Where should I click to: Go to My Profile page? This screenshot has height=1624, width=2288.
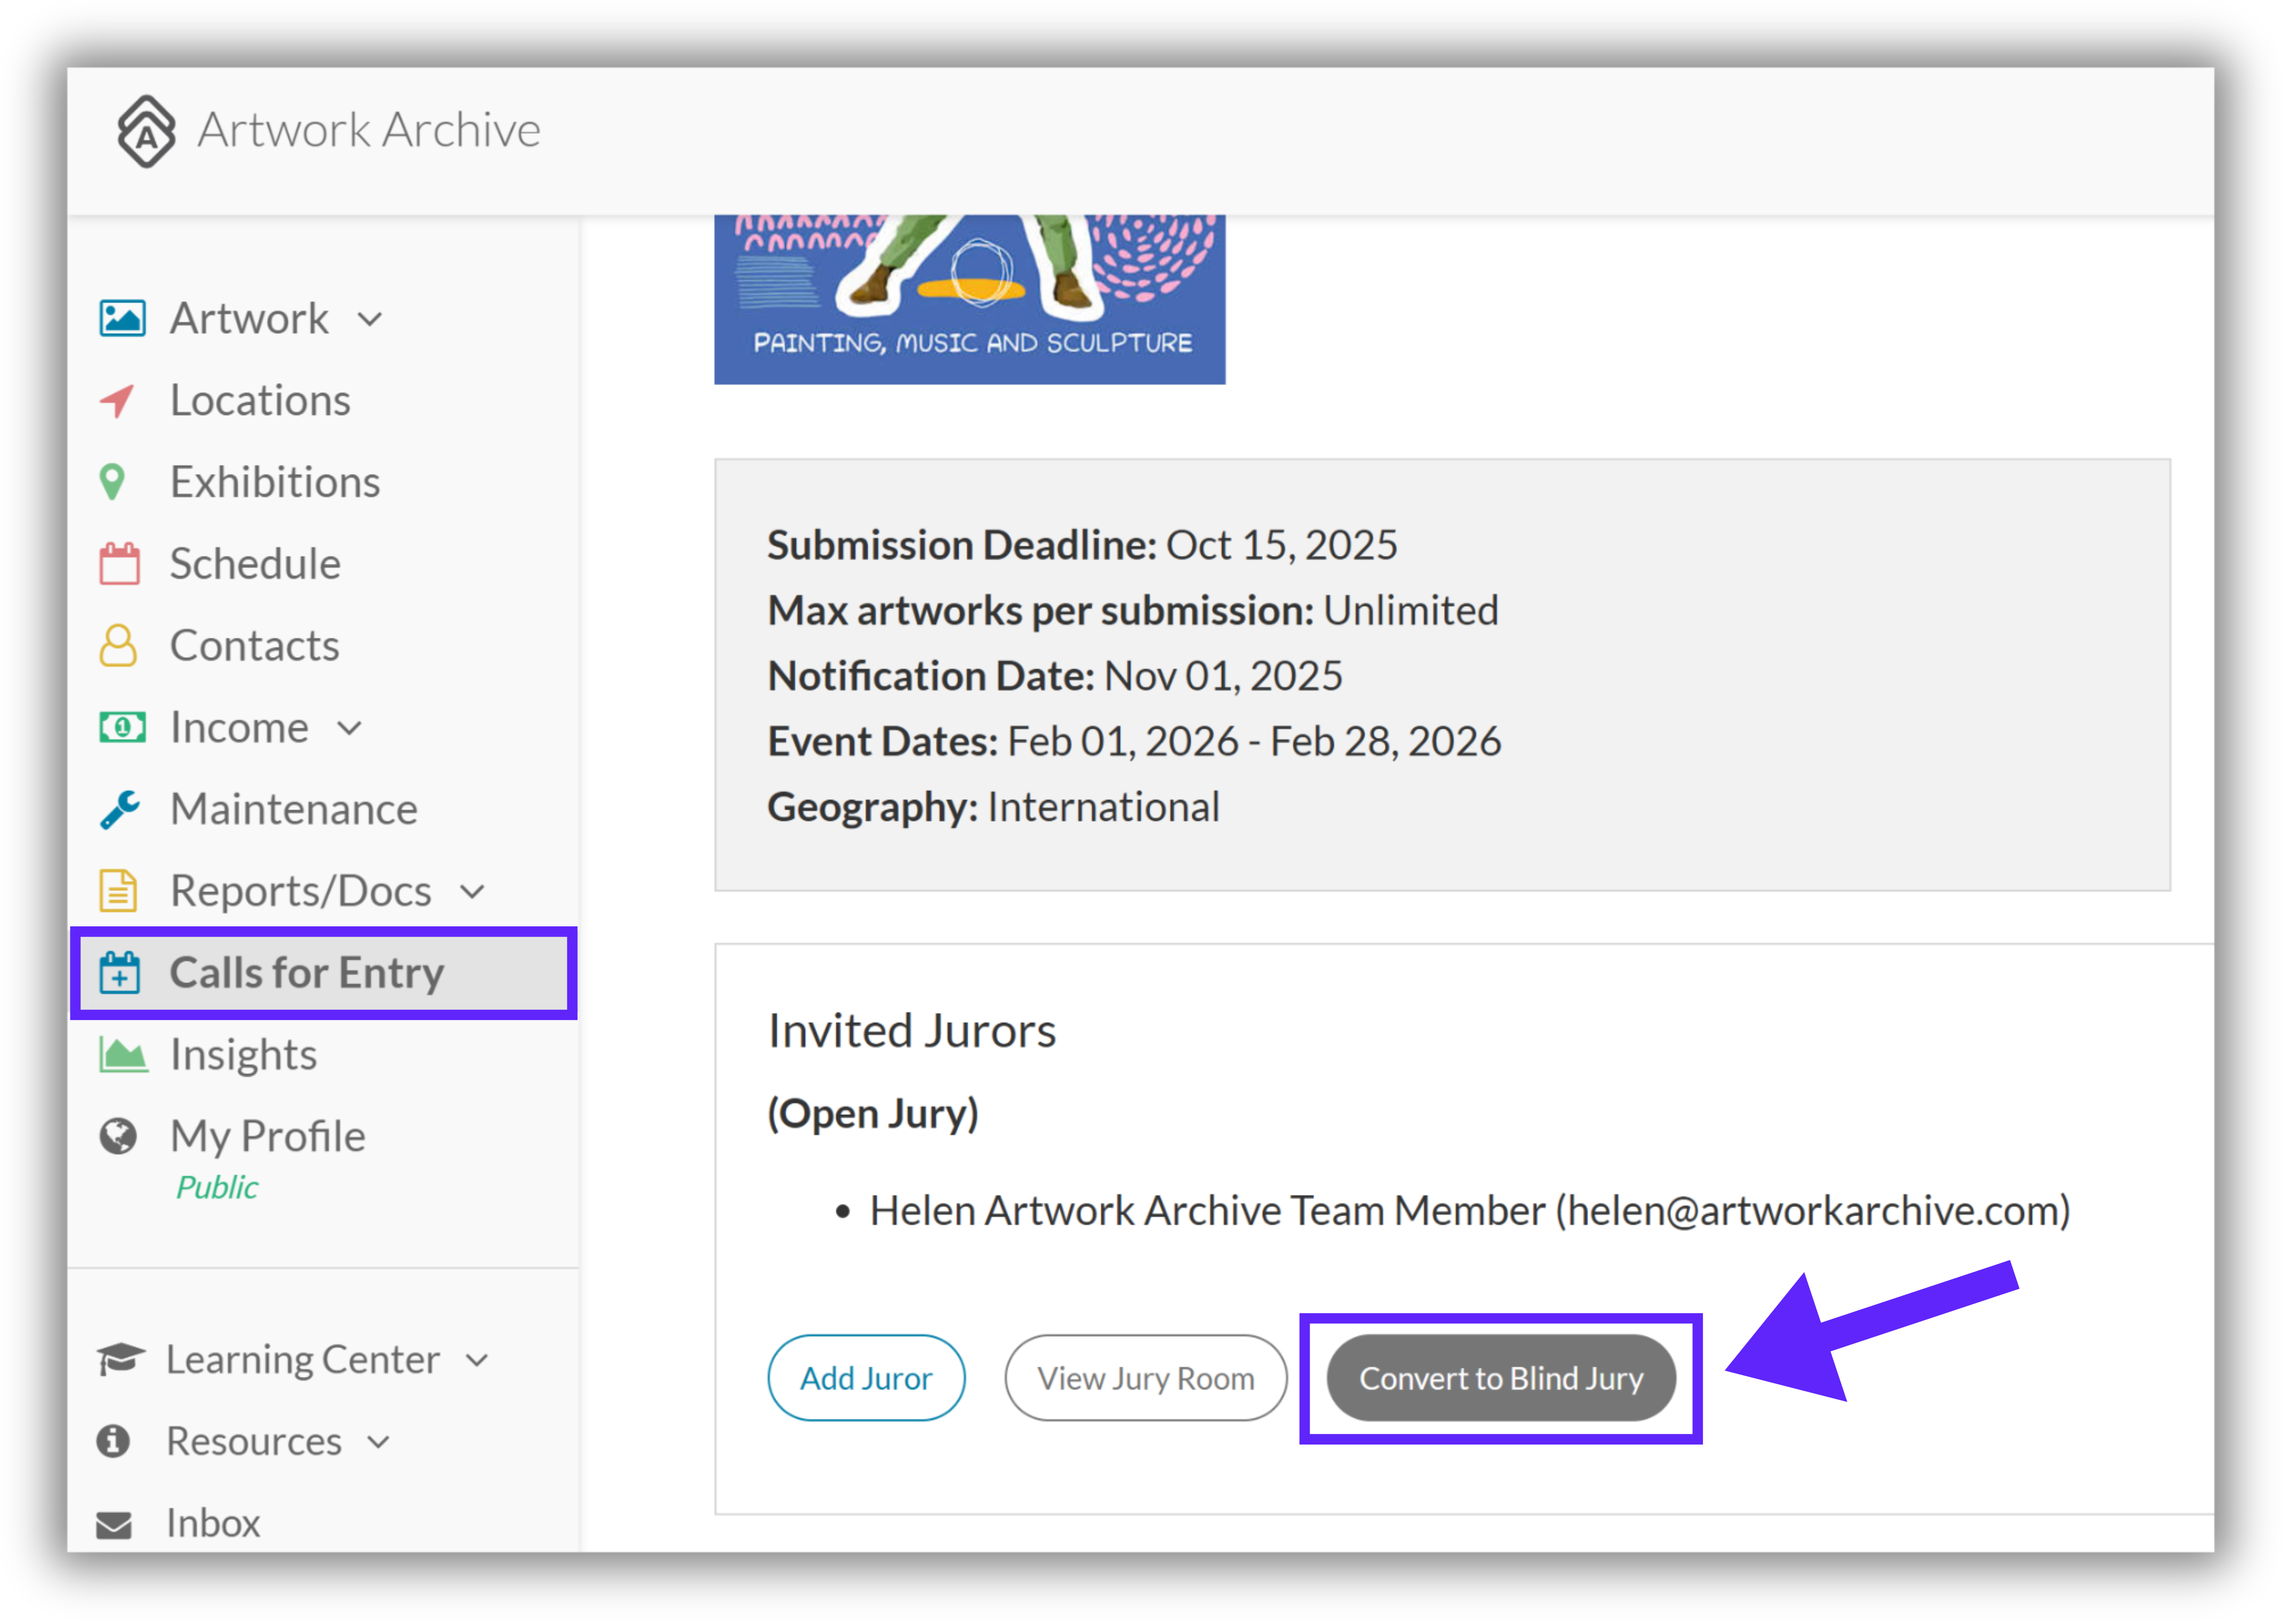coord(268,1137)
